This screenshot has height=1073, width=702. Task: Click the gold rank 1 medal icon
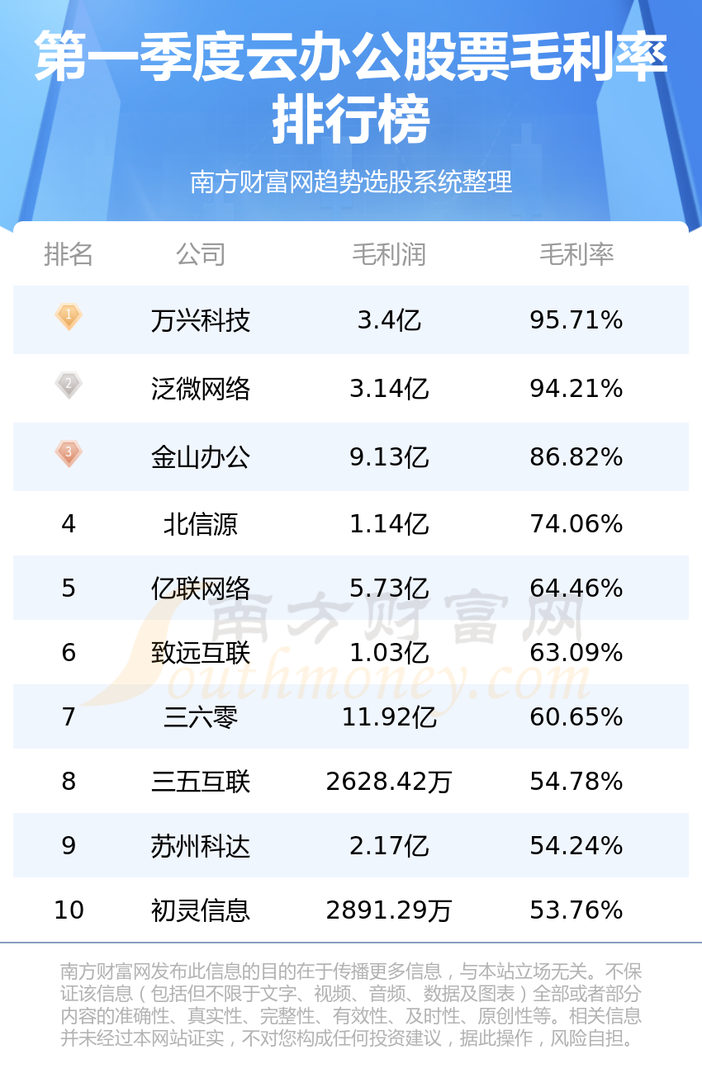(x=69, y=317)
